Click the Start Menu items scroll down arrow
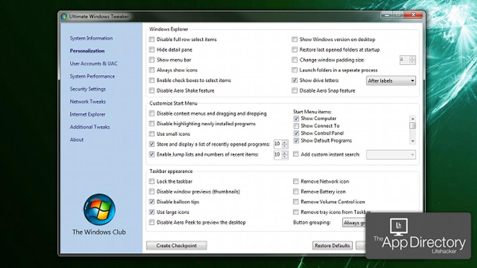Screen dimensions: 477x268 tap(413, 141)
